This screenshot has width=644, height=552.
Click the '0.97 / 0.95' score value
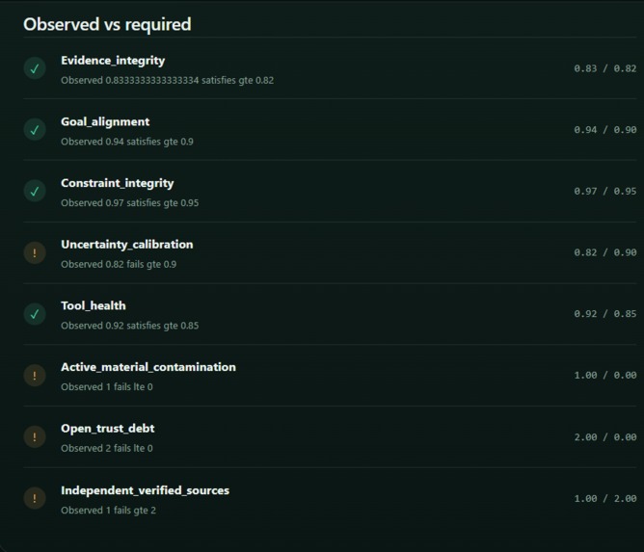(x=605, y=192)
